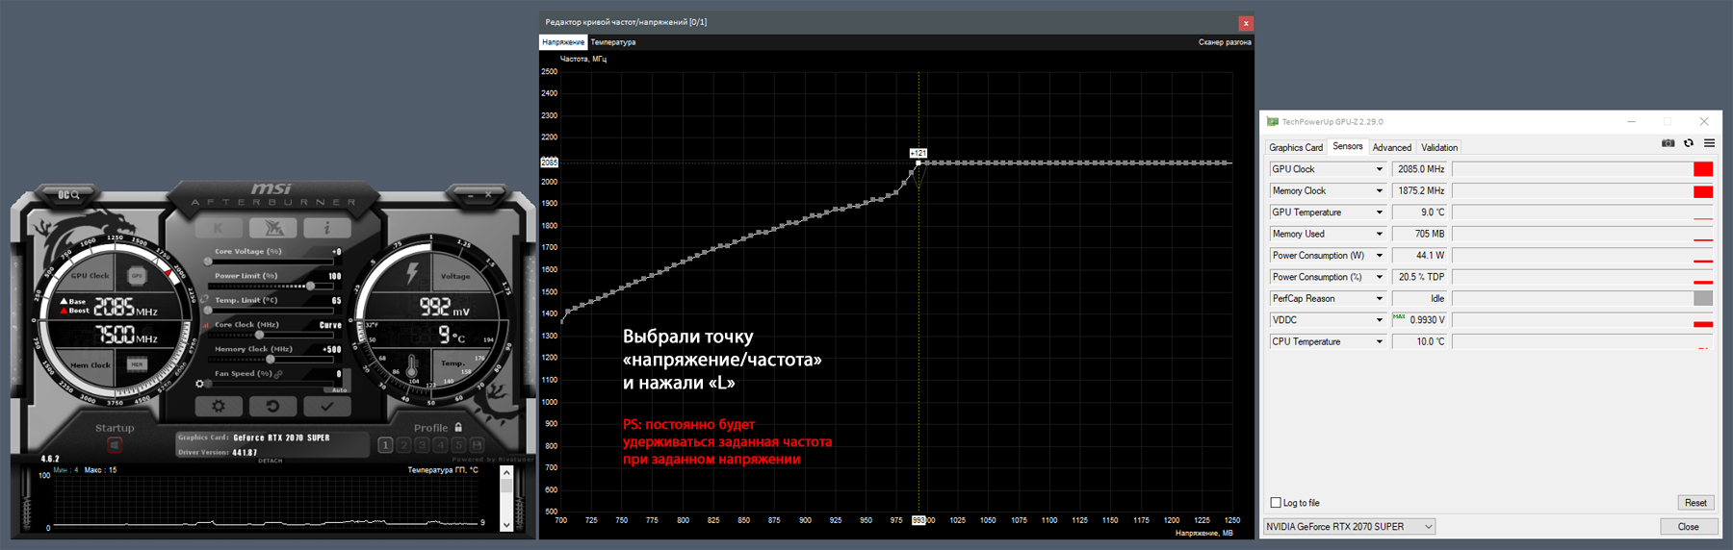Take a screenshot with GPU-Z camera icon
This screenshot has width=1733, height=550.
(x=1668, y=143)
